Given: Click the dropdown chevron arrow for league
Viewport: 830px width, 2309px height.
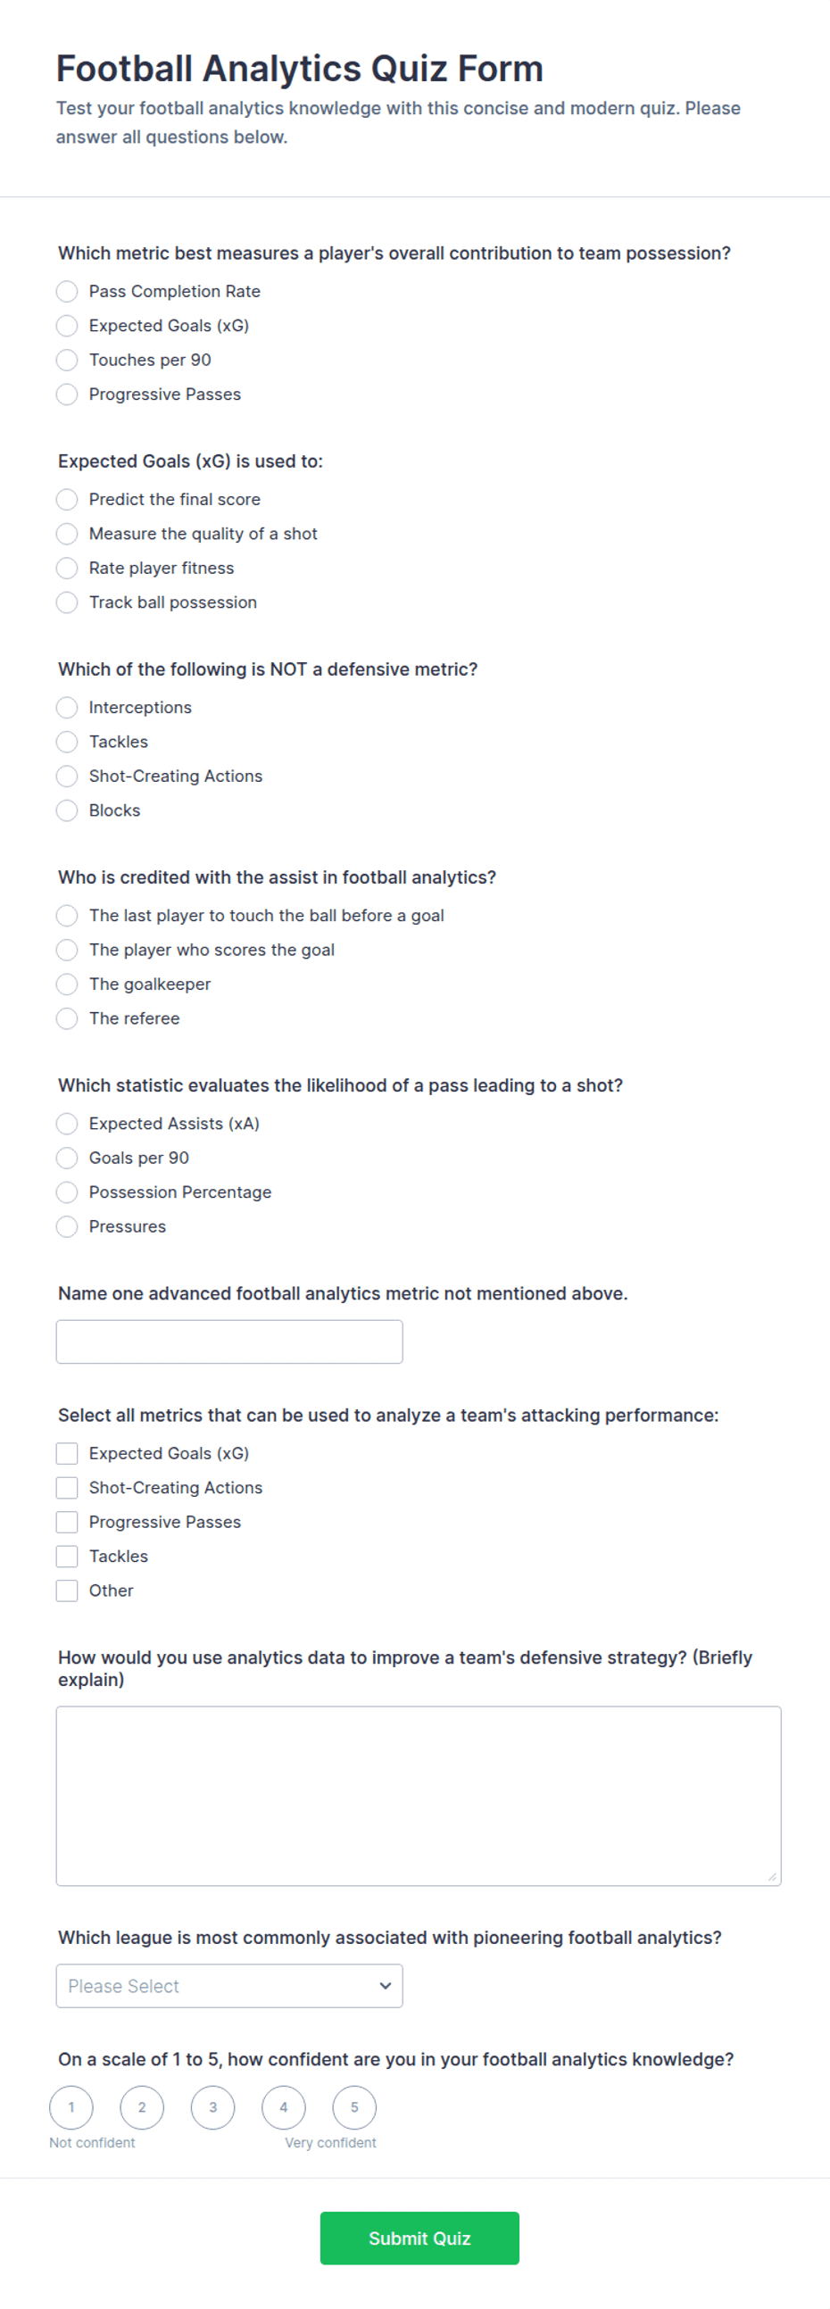Looking at the screenshot, I should click(386, 1985).
